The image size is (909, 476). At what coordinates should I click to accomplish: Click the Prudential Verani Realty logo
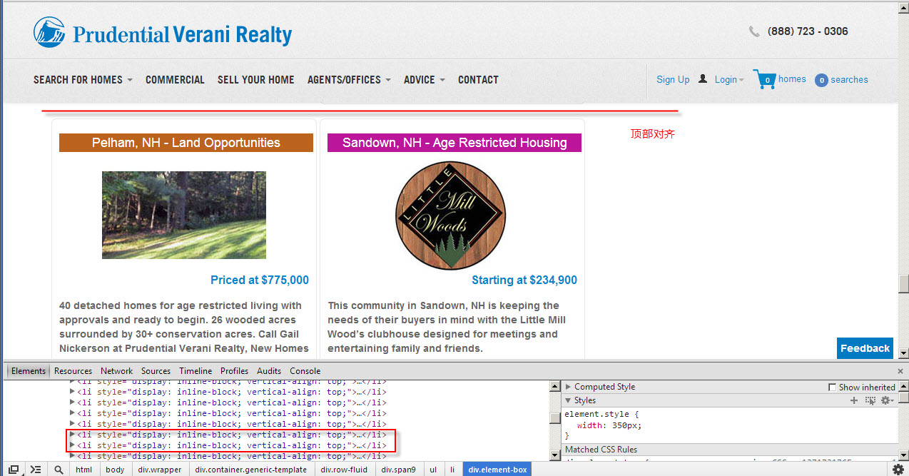[163, 34]
